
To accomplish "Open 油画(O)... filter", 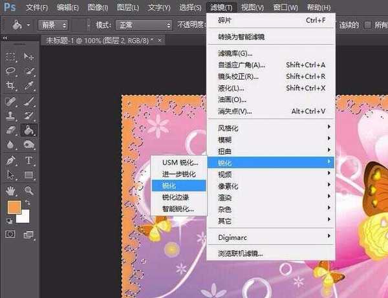I will point(271,100).
